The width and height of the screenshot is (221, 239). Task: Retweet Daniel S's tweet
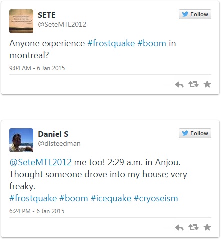click(193, 227)
